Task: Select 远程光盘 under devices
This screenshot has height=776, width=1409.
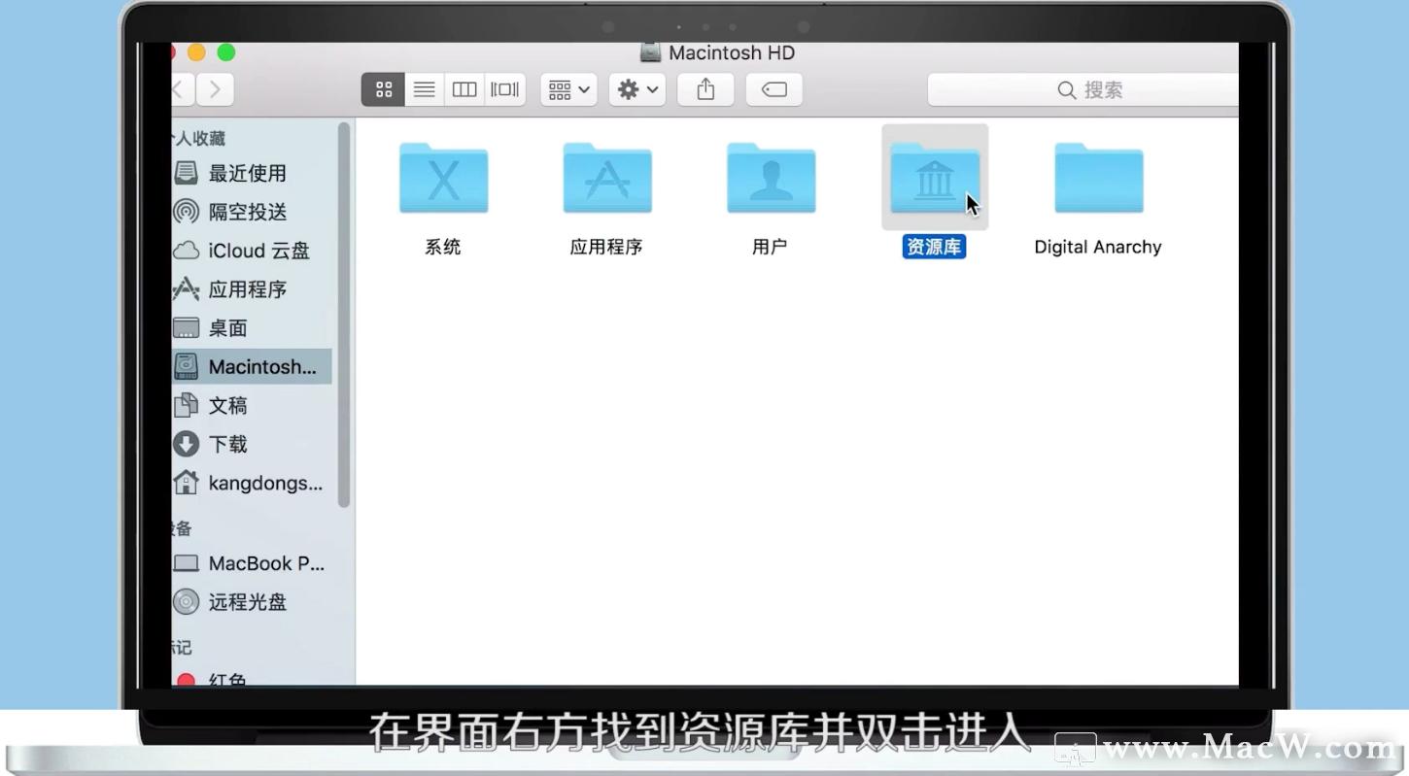Action: [x=248, y=602]
